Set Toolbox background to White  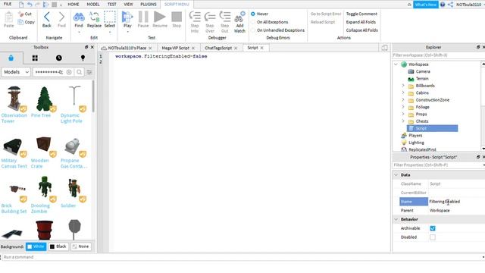(36, 246)
